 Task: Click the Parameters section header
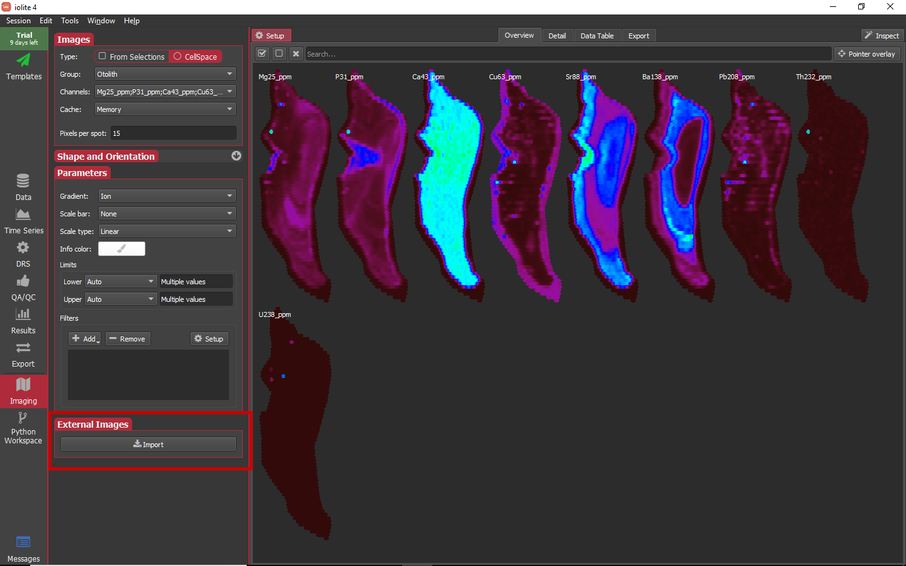82,173
